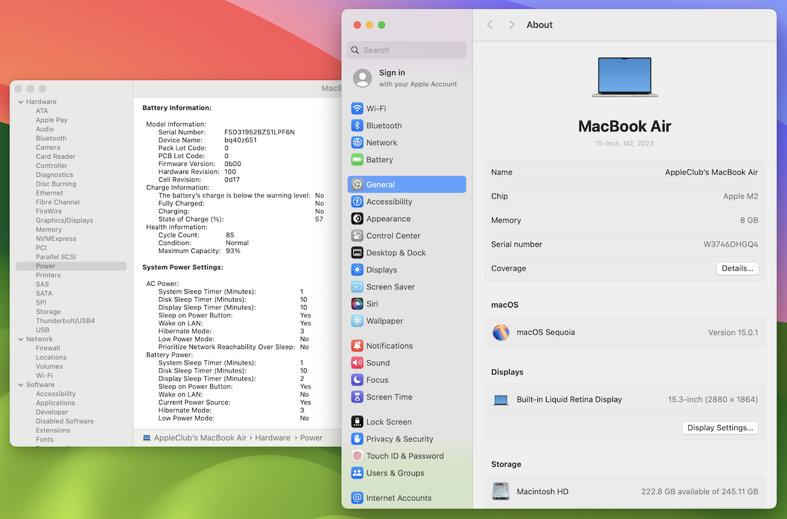This screenshot has width=787, height=519.
Task: Select the Bluetooth icon in System Settings sidebar
Action: click(x=357, y=125)
